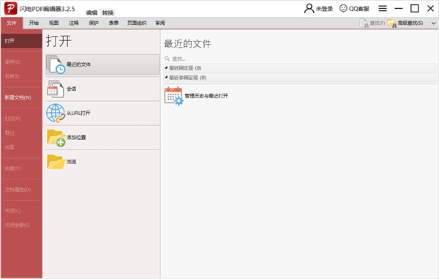Choose 新建文档(N) in the sidebar

click(18, 97)
